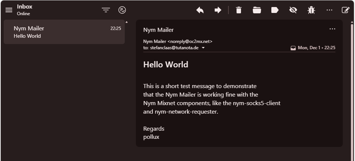Image resolution: width=355 pixels, height=161 pixels.
Task: Report email using the bug icon
Action: coord(311,10)
